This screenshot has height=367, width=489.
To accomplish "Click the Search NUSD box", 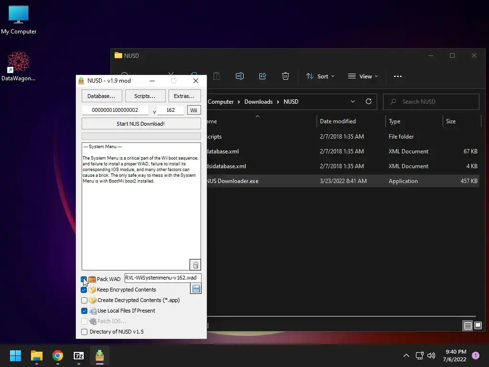I will [x=431, y=101].
